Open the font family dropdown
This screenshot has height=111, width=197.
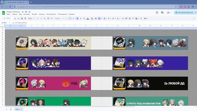59,18
